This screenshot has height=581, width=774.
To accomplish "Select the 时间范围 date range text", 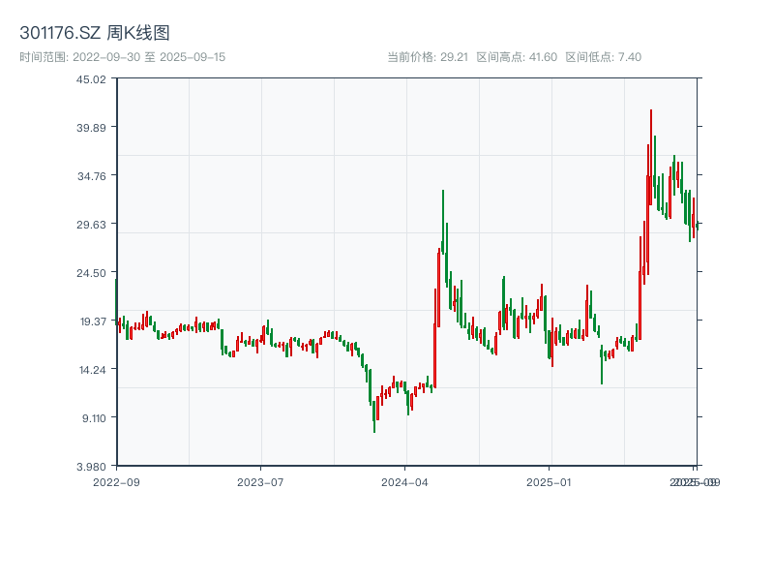I will pyautogui.click(x=123, y=57).
